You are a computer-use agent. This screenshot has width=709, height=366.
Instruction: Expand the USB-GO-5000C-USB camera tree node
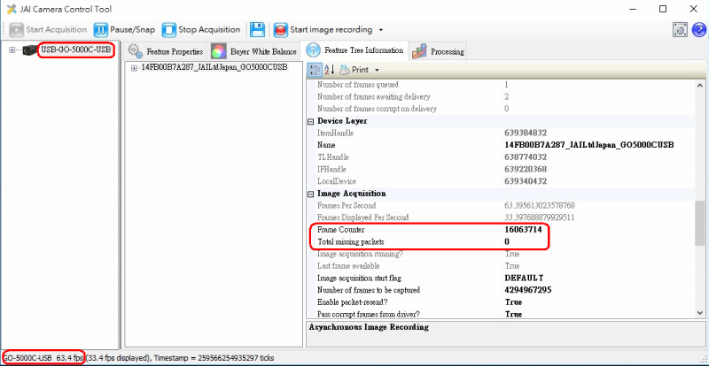[x=12, y=50]
